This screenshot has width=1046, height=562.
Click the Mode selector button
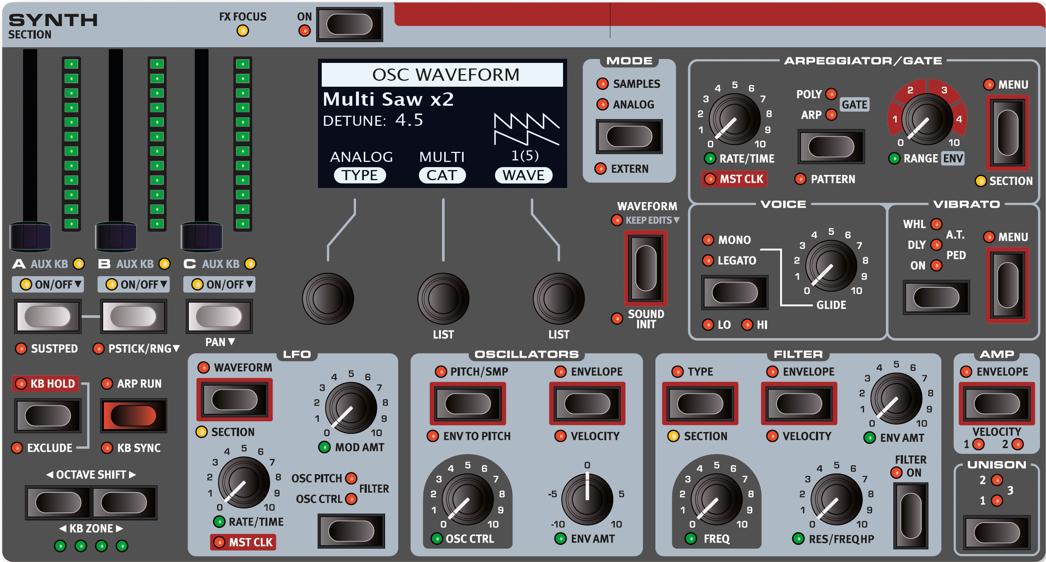[629, 136]
